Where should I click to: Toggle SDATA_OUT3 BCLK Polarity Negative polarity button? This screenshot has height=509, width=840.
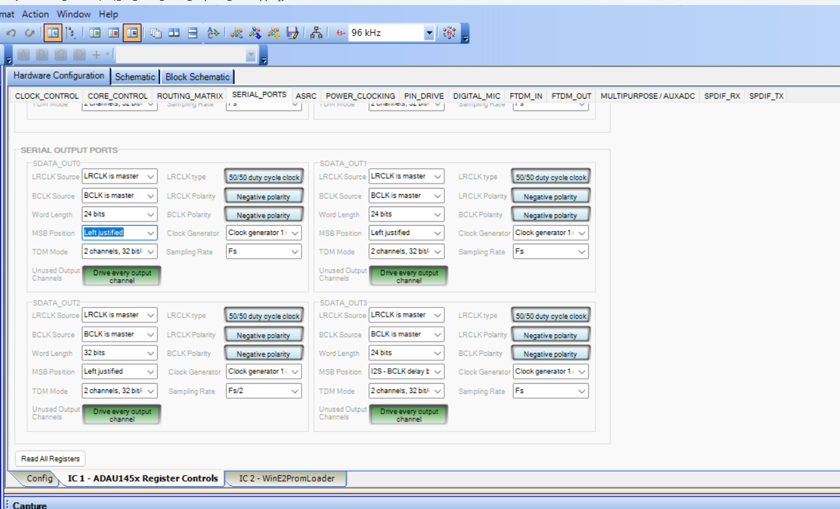[x=551, y=354]
